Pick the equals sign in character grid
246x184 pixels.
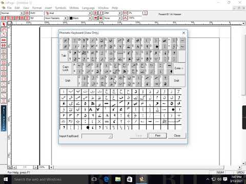coord(107,122)
